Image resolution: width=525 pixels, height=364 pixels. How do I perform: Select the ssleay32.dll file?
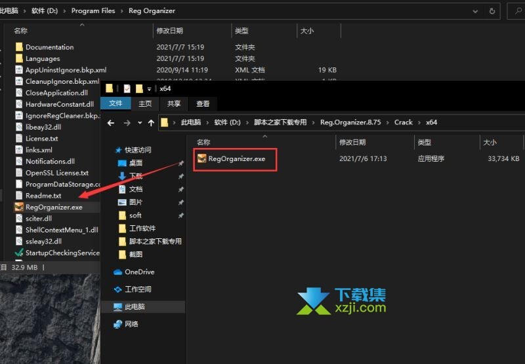43,241
